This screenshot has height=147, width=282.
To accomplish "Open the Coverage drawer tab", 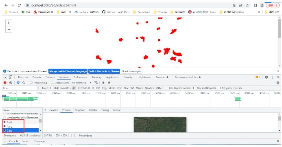I will pyautogui.click(x=39, y=141).
